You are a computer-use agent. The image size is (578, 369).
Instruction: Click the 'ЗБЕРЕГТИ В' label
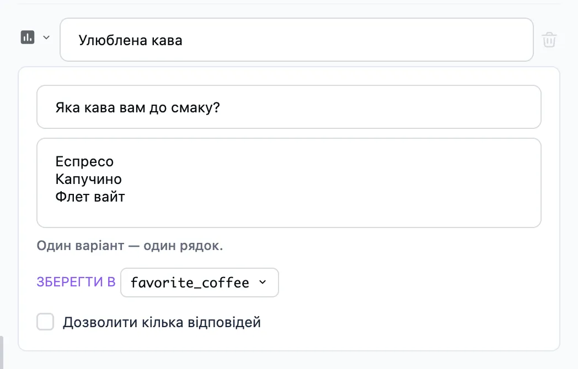(x=76, y=282)
